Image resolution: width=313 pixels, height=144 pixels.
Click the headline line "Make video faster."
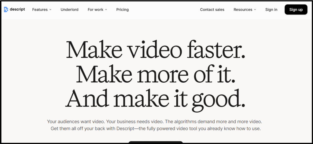156,50
